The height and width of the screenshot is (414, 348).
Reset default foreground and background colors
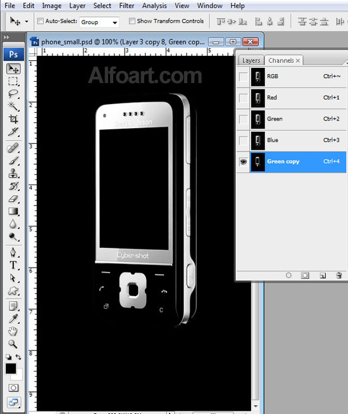point(9,357)
